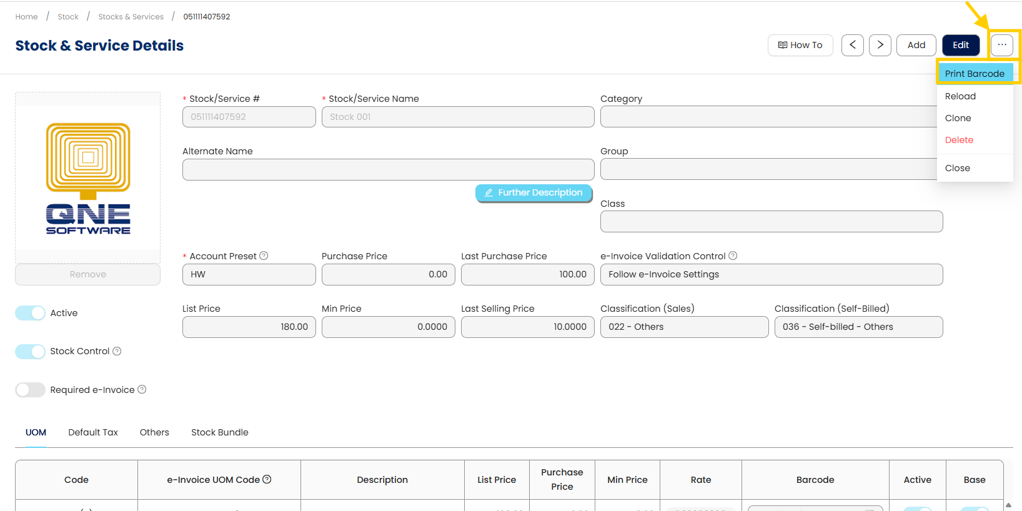Viewport: 1022px width, 511px height.
Task: Open the Class dropdown field
Action: coord(771,222)
